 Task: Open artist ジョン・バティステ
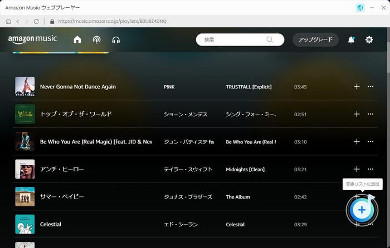tap(189, 142)
